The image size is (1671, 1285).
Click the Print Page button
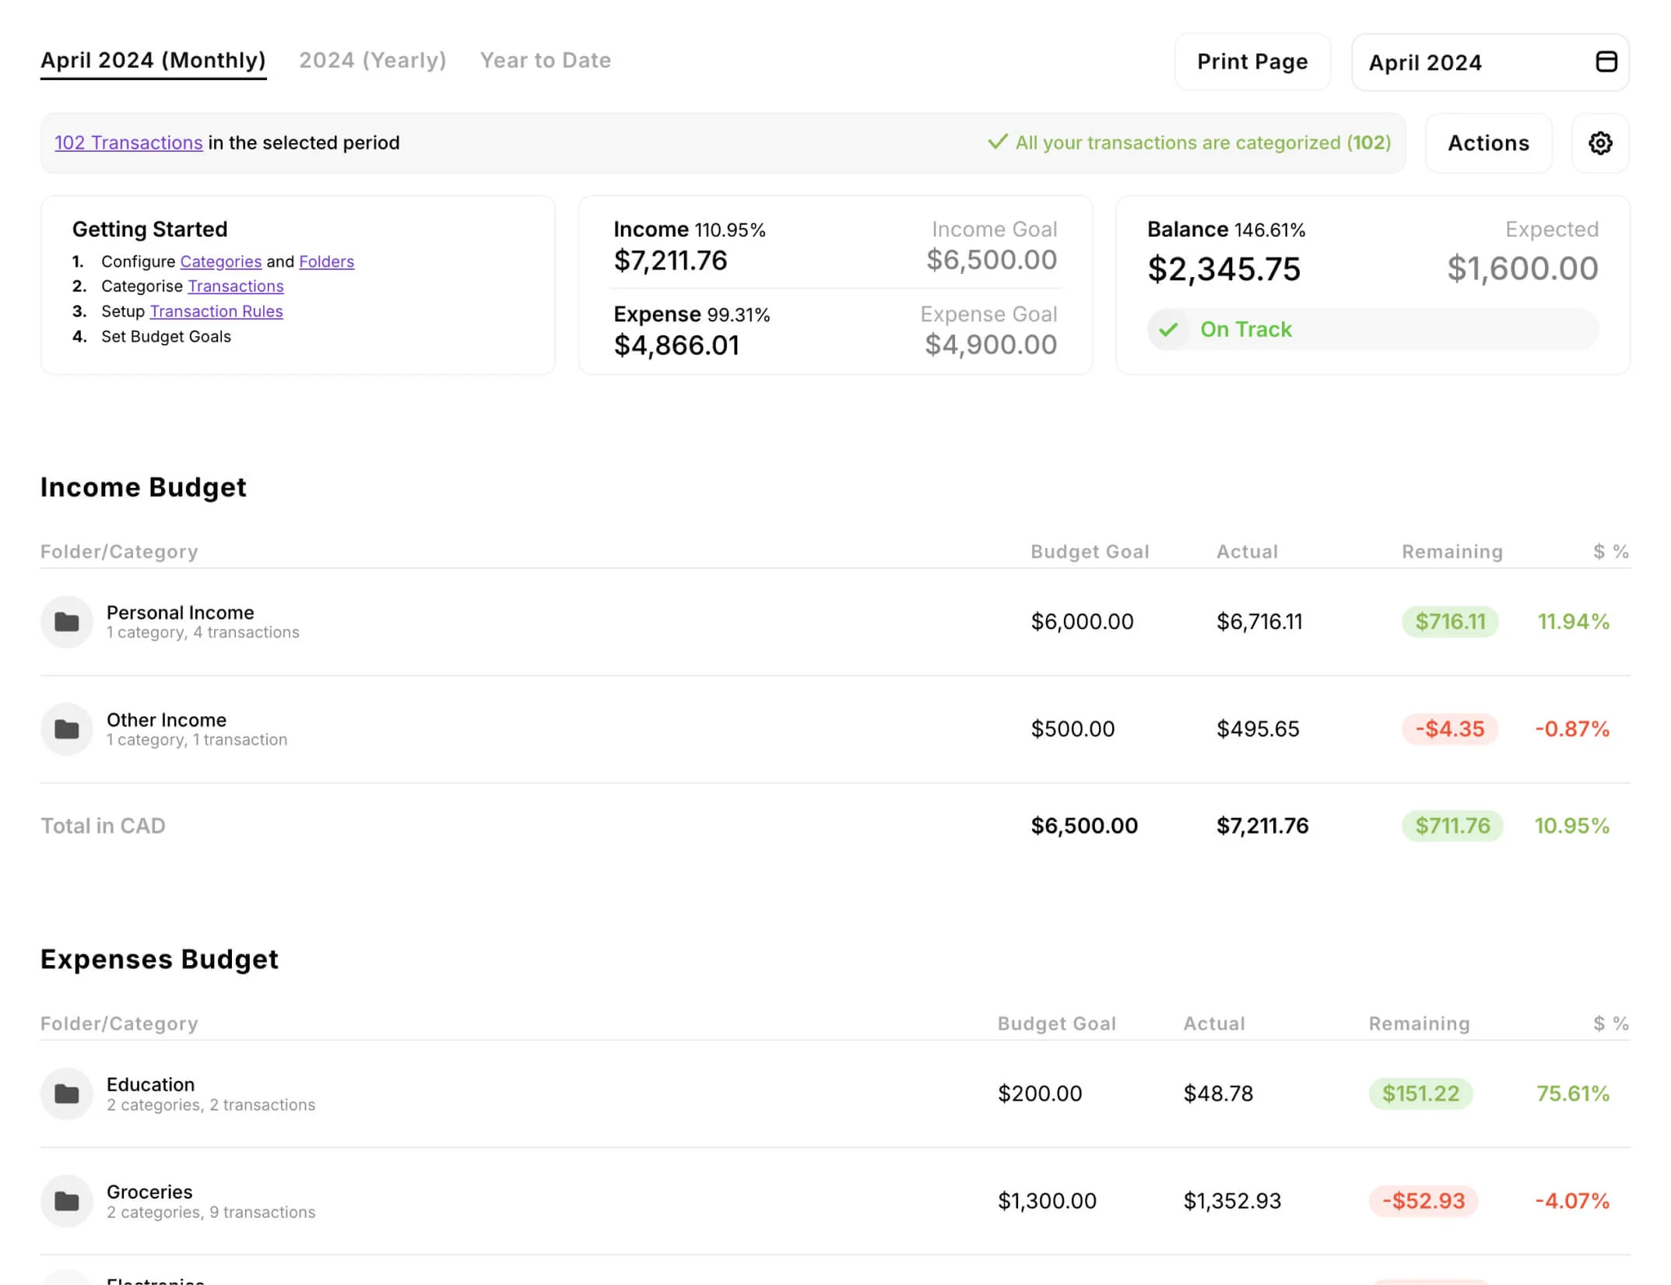(x=1251, y=62)
